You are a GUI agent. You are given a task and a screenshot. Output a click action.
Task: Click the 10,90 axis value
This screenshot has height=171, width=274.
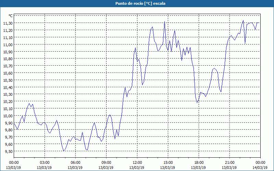click(x=8, y=52)
